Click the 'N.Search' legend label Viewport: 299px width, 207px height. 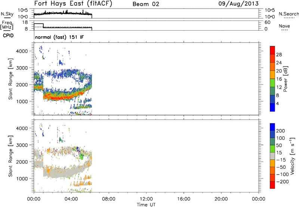coord(289,14)
